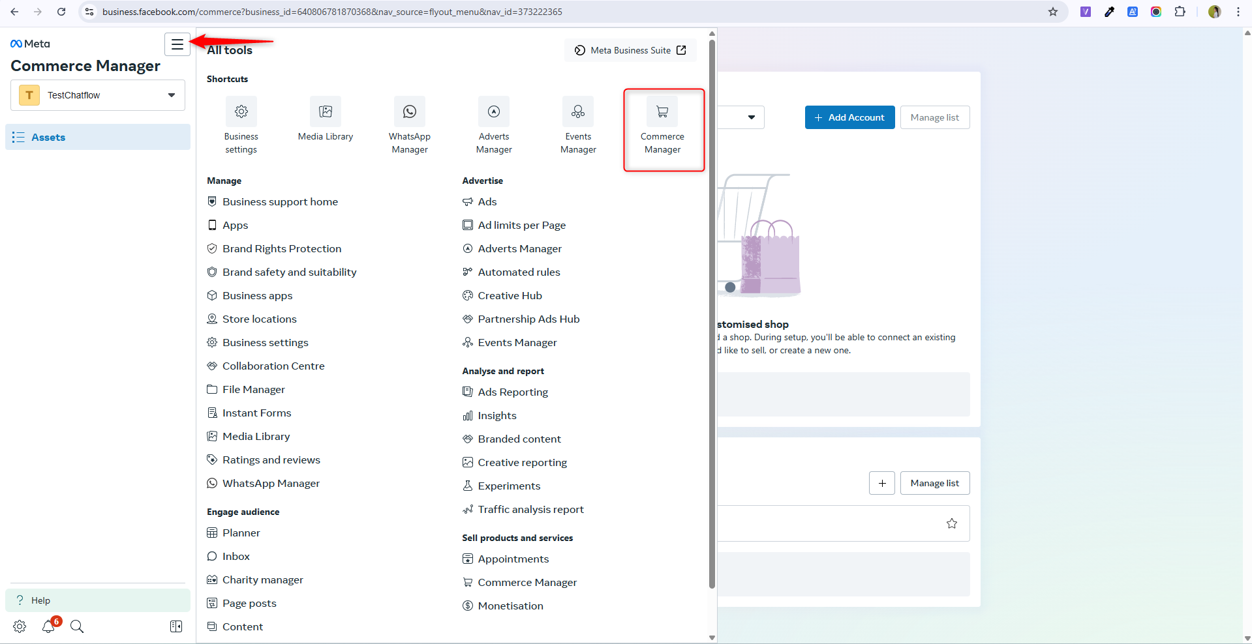Click the upper Manage list button
Screen dimensions: 1252x644
click(935, 117)
